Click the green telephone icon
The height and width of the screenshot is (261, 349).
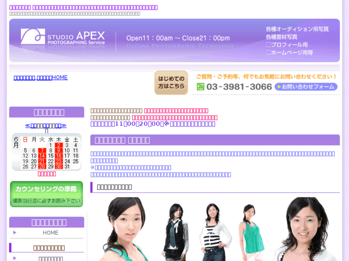pos(200,87)
